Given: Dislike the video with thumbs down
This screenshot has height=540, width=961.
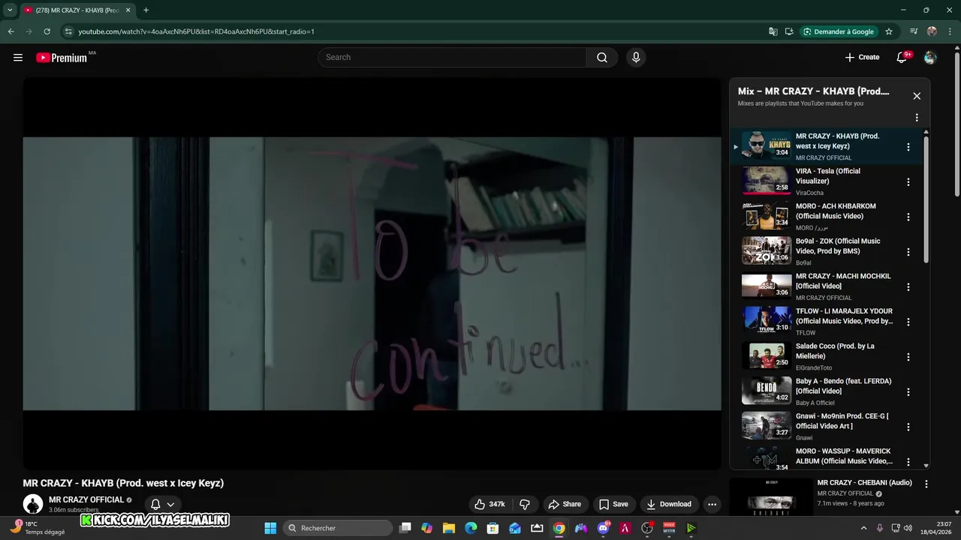Looking at the screenshot, I should coord(525,504).
